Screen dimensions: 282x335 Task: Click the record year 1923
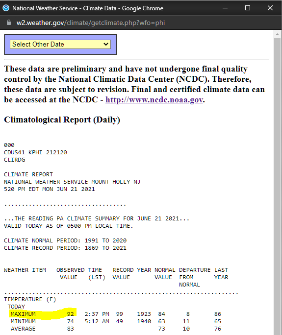(x=144, y=314)
